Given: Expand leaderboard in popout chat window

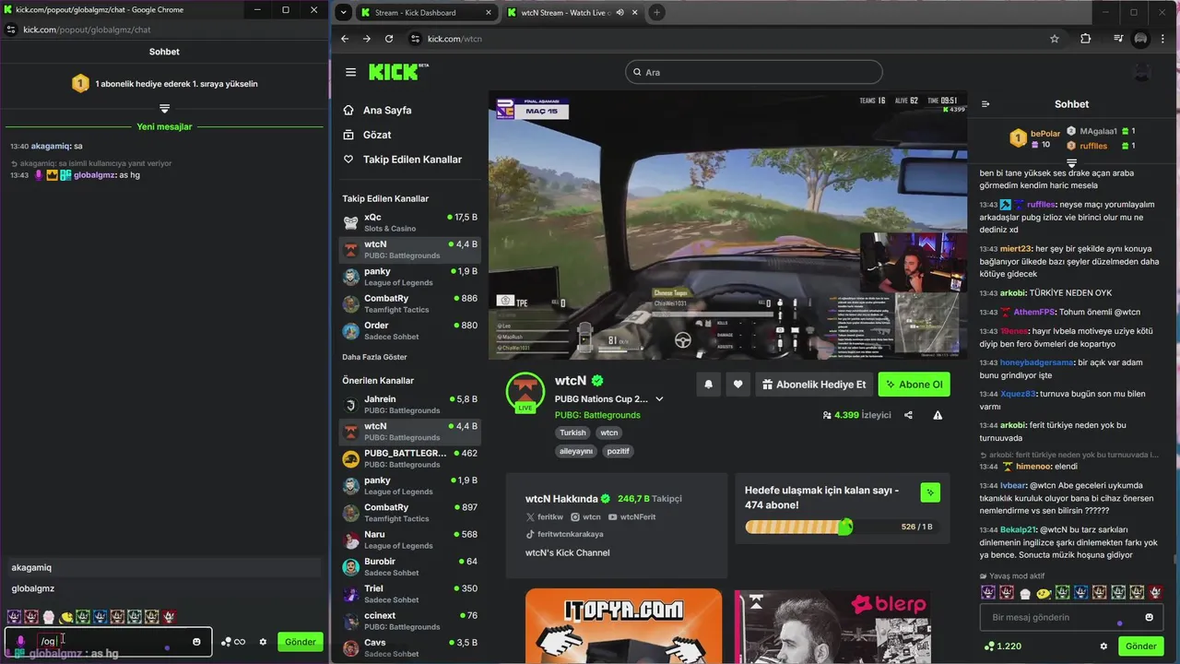Looking at the screenshot, I should (x=164, y=108).
